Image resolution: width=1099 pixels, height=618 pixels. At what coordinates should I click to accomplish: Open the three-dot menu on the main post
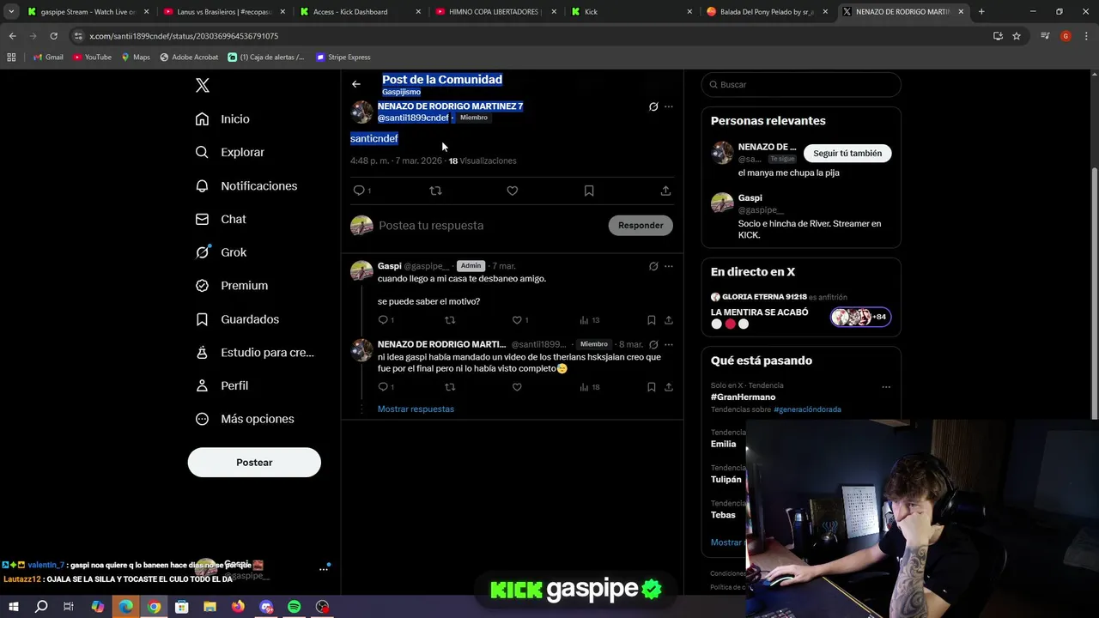pyautogui.click(x=669, y=106)
